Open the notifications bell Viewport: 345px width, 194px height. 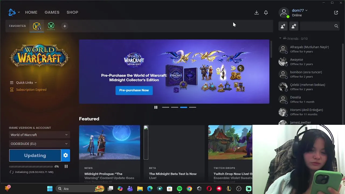coord(266,12)
